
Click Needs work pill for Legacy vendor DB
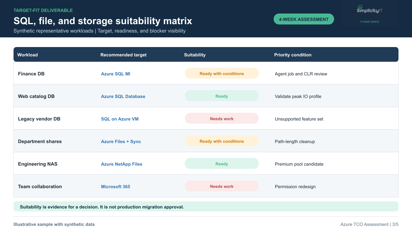(x=222, y=119)
